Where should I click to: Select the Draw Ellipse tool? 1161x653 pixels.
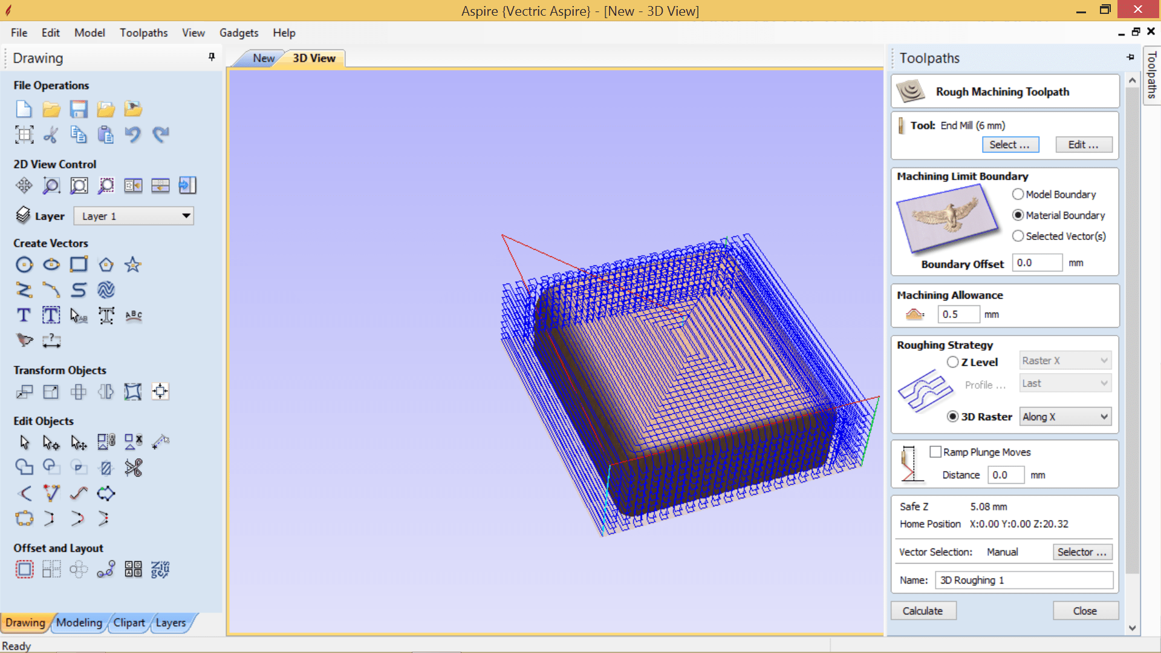tap(51, 265)
